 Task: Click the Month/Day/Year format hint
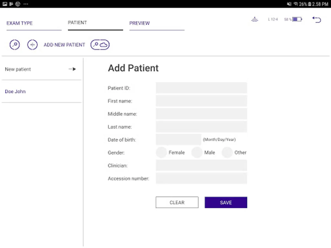(x=219, y=140)
